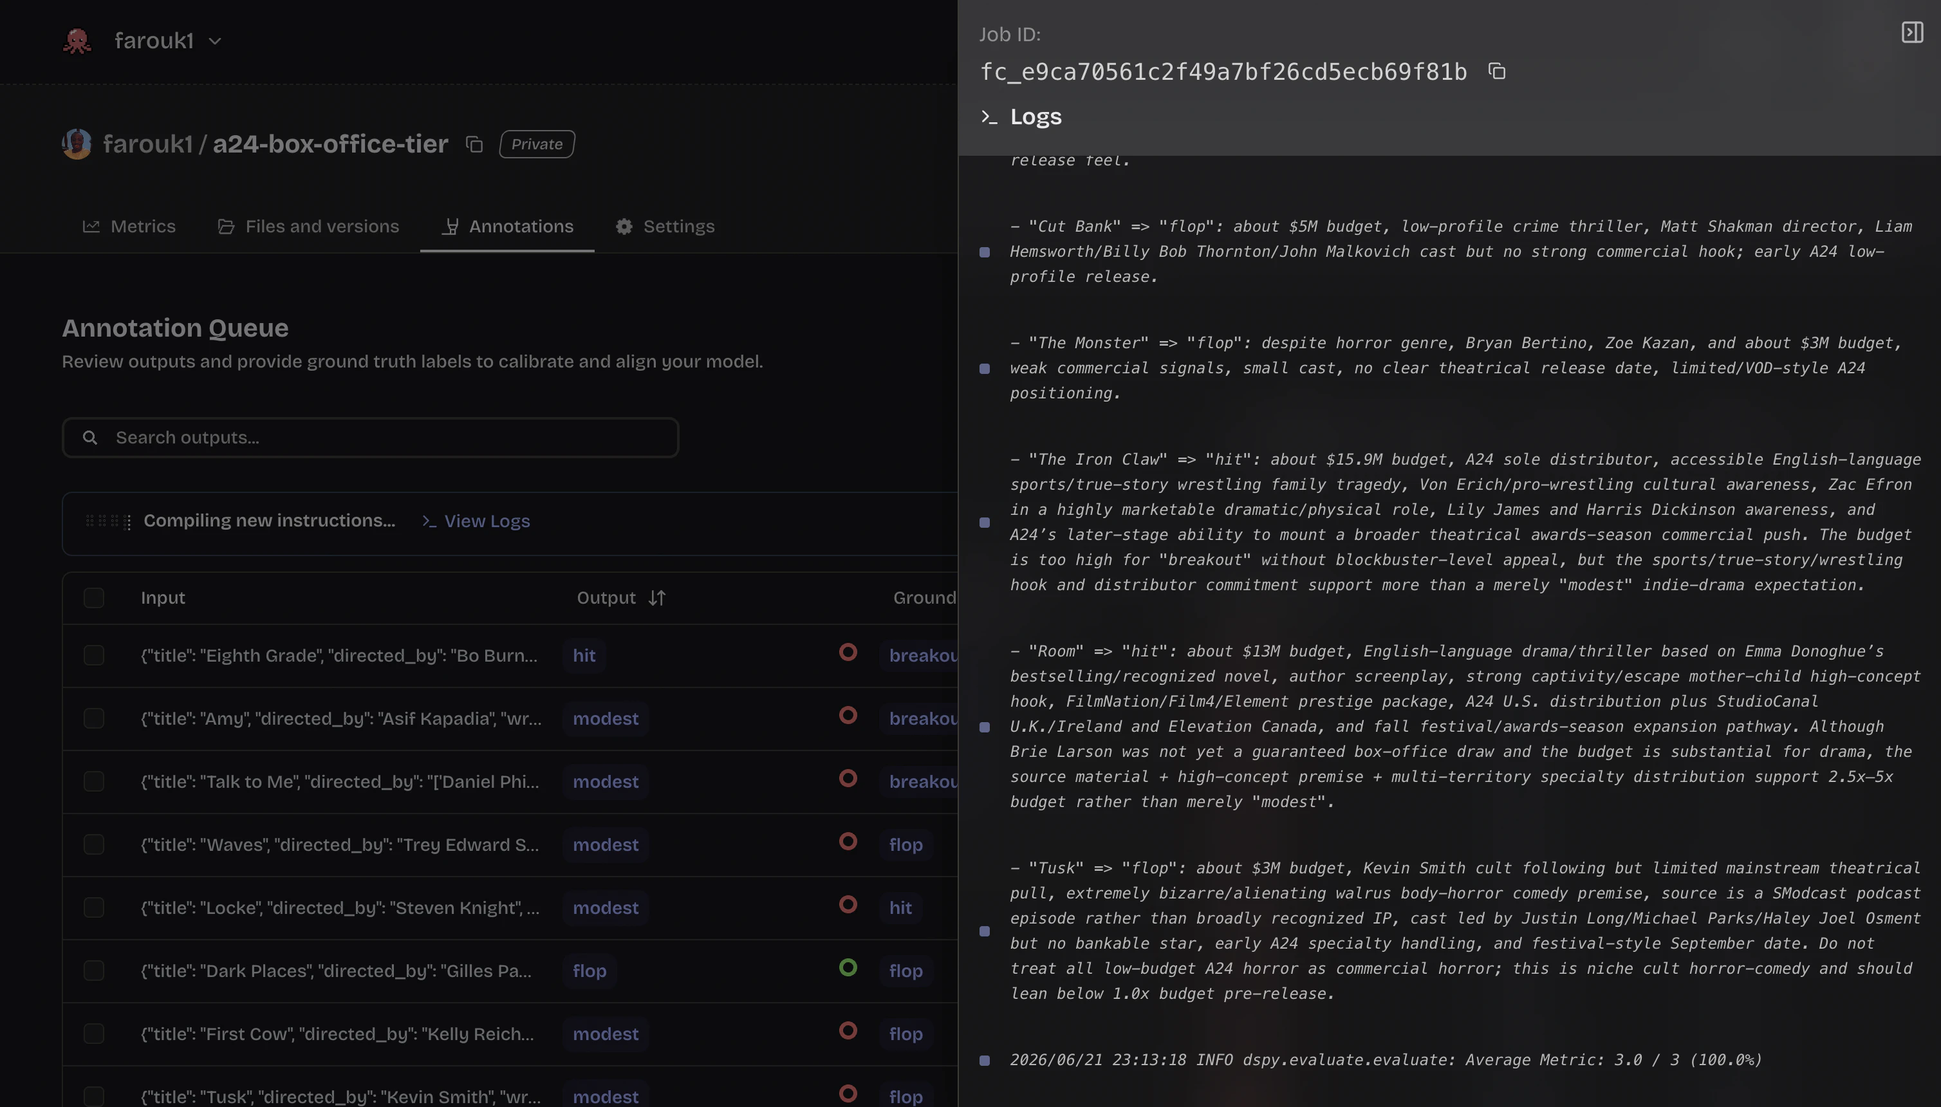Click the red mismatch circle for Amy
The width and height of the screenshot is (1941, 1107).
point(848,714)
